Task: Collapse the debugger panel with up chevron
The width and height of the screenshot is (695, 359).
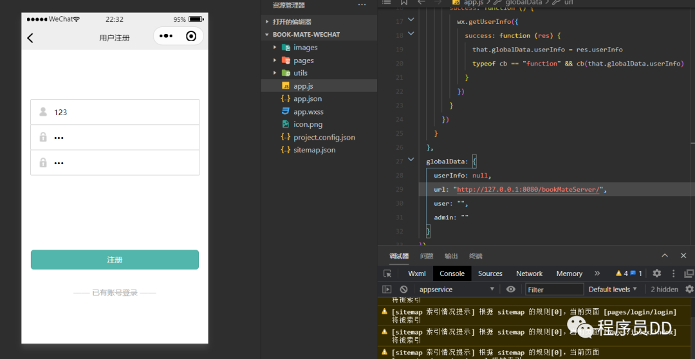Action: point(665,255)
